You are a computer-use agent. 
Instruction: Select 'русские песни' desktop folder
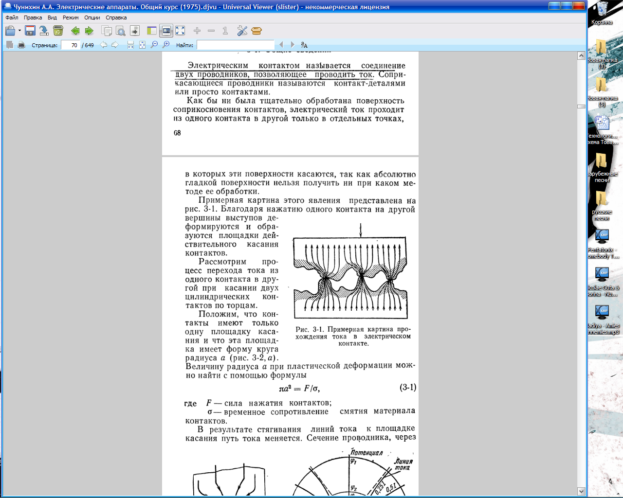[x=602, y=205]
